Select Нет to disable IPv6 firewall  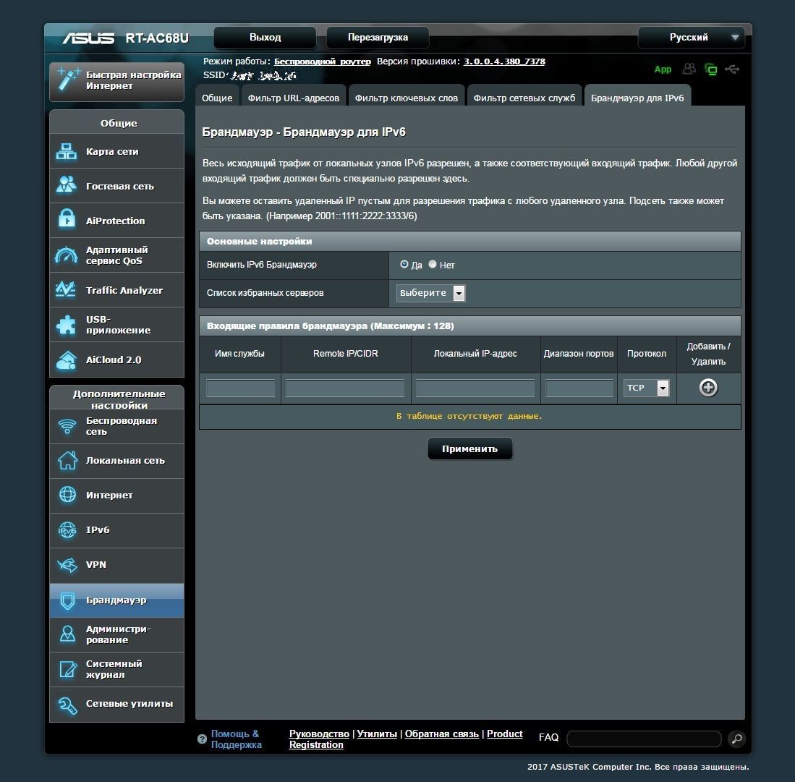click(x=433, y=265)
